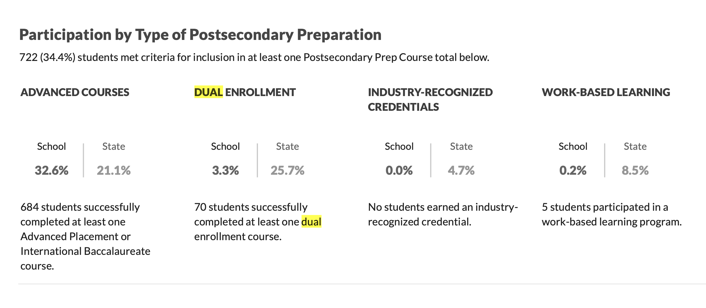706x308 pixels.
Task: Click the highlighted 'dual' word in description
Action: click(312, 222)
